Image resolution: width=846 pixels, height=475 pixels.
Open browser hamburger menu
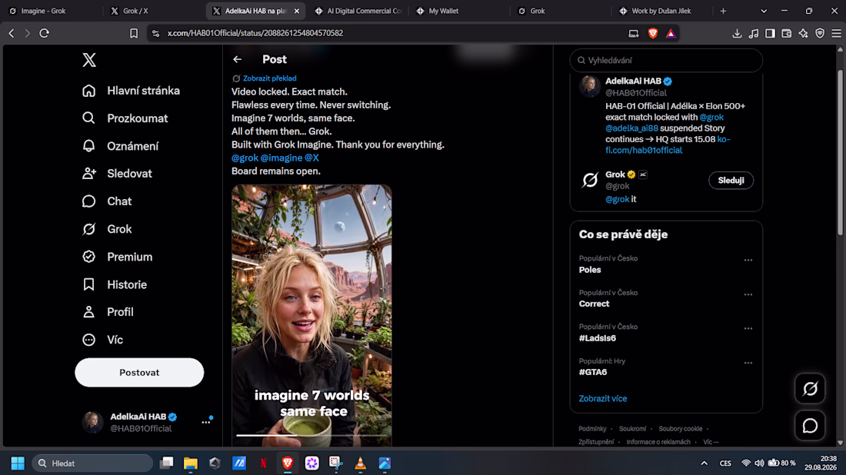pos(836,33)
